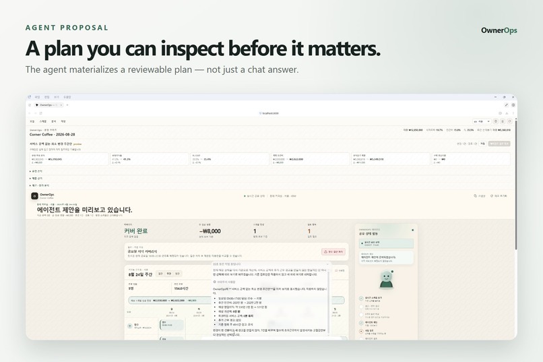Viewport: 543px width, 362px height.
Task: Select the OwnerOps browser tab
Action: click(x=49, y=105)
